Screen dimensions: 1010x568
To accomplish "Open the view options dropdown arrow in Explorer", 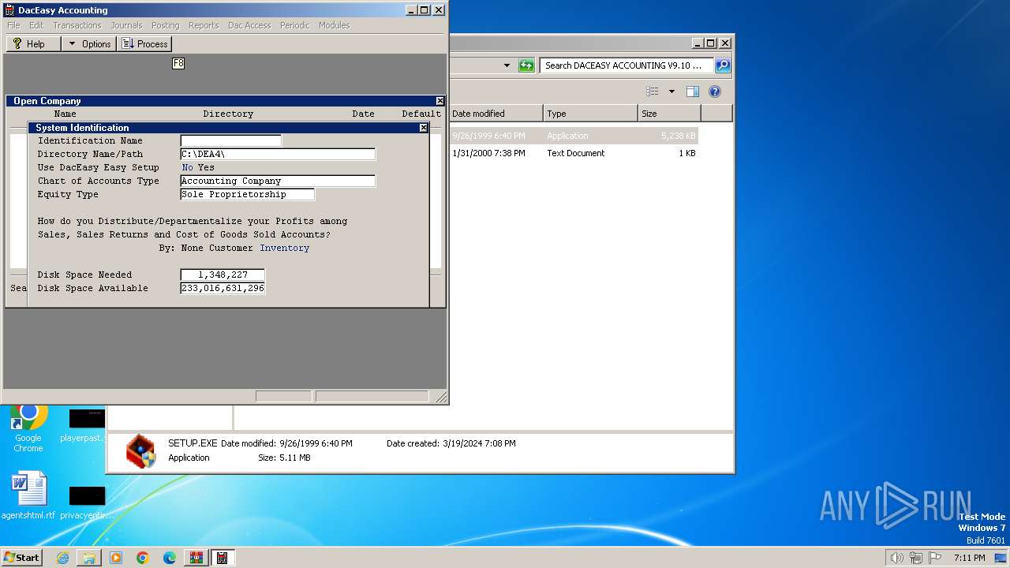I will tap(671, 92).
